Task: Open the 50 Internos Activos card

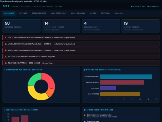Action: [22, 26]
